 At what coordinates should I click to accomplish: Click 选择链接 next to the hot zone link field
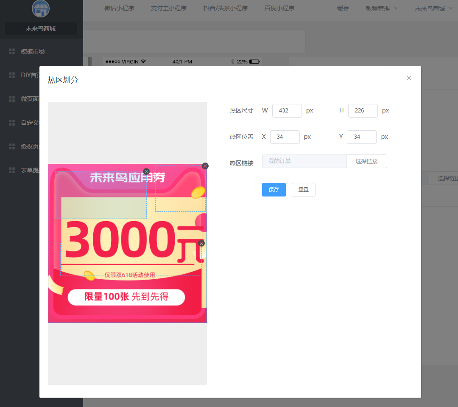tap(366, 161)
